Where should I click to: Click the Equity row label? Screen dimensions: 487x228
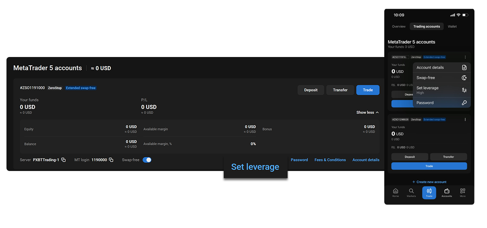coord(29,129)
